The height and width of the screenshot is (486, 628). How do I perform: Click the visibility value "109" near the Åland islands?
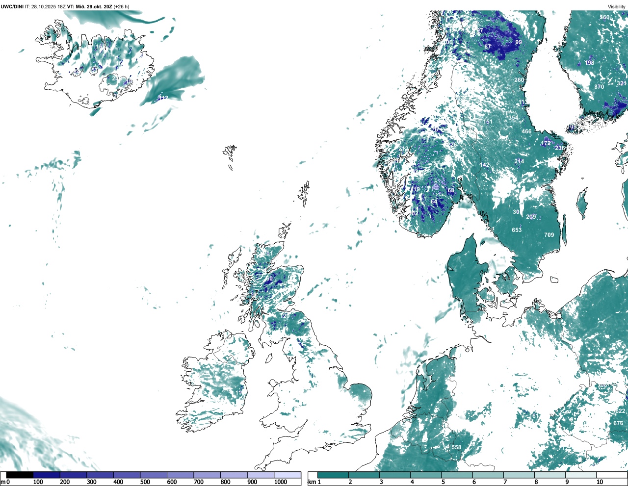pos(572,127)
